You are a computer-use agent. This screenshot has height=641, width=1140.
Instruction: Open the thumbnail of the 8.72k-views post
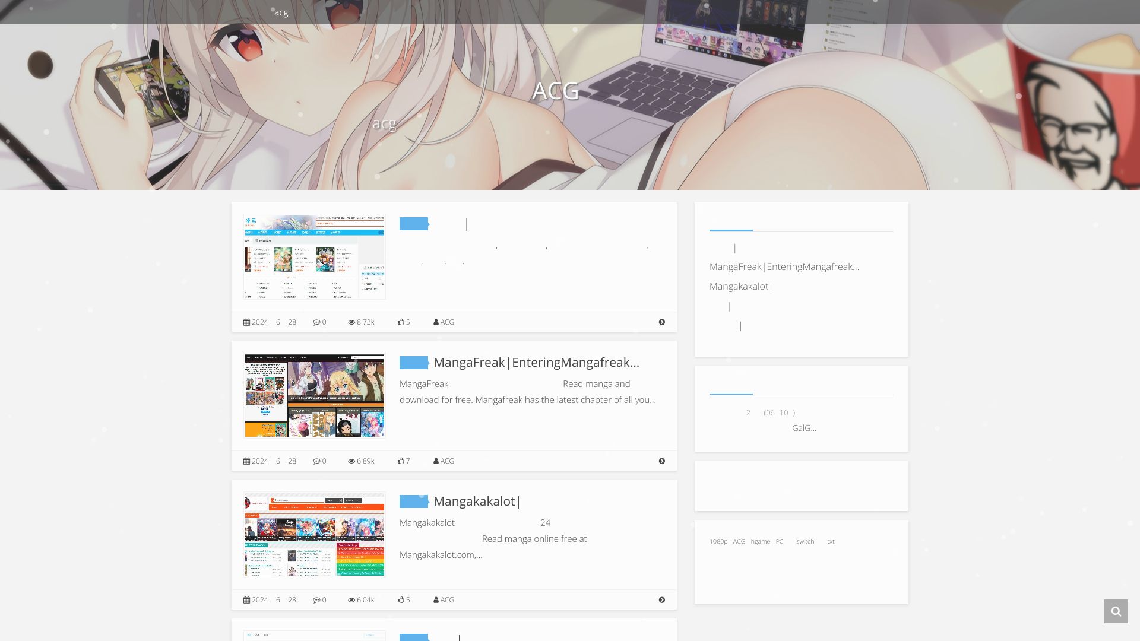click(x=315, y=257)
